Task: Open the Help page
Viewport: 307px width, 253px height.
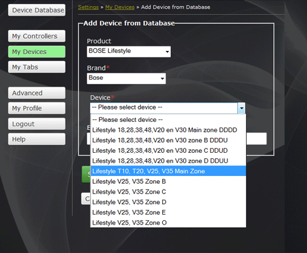Action: click(x=37, y=139)
